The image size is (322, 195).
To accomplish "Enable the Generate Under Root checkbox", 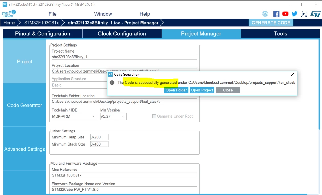I will coord(154,116).
